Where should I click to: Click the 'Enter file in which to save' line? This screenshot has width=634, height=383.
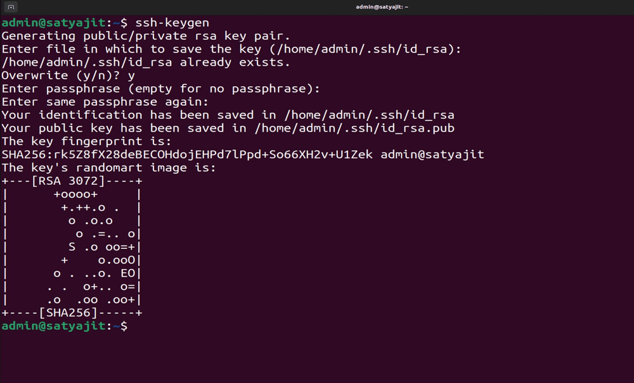tap(231, 49)
